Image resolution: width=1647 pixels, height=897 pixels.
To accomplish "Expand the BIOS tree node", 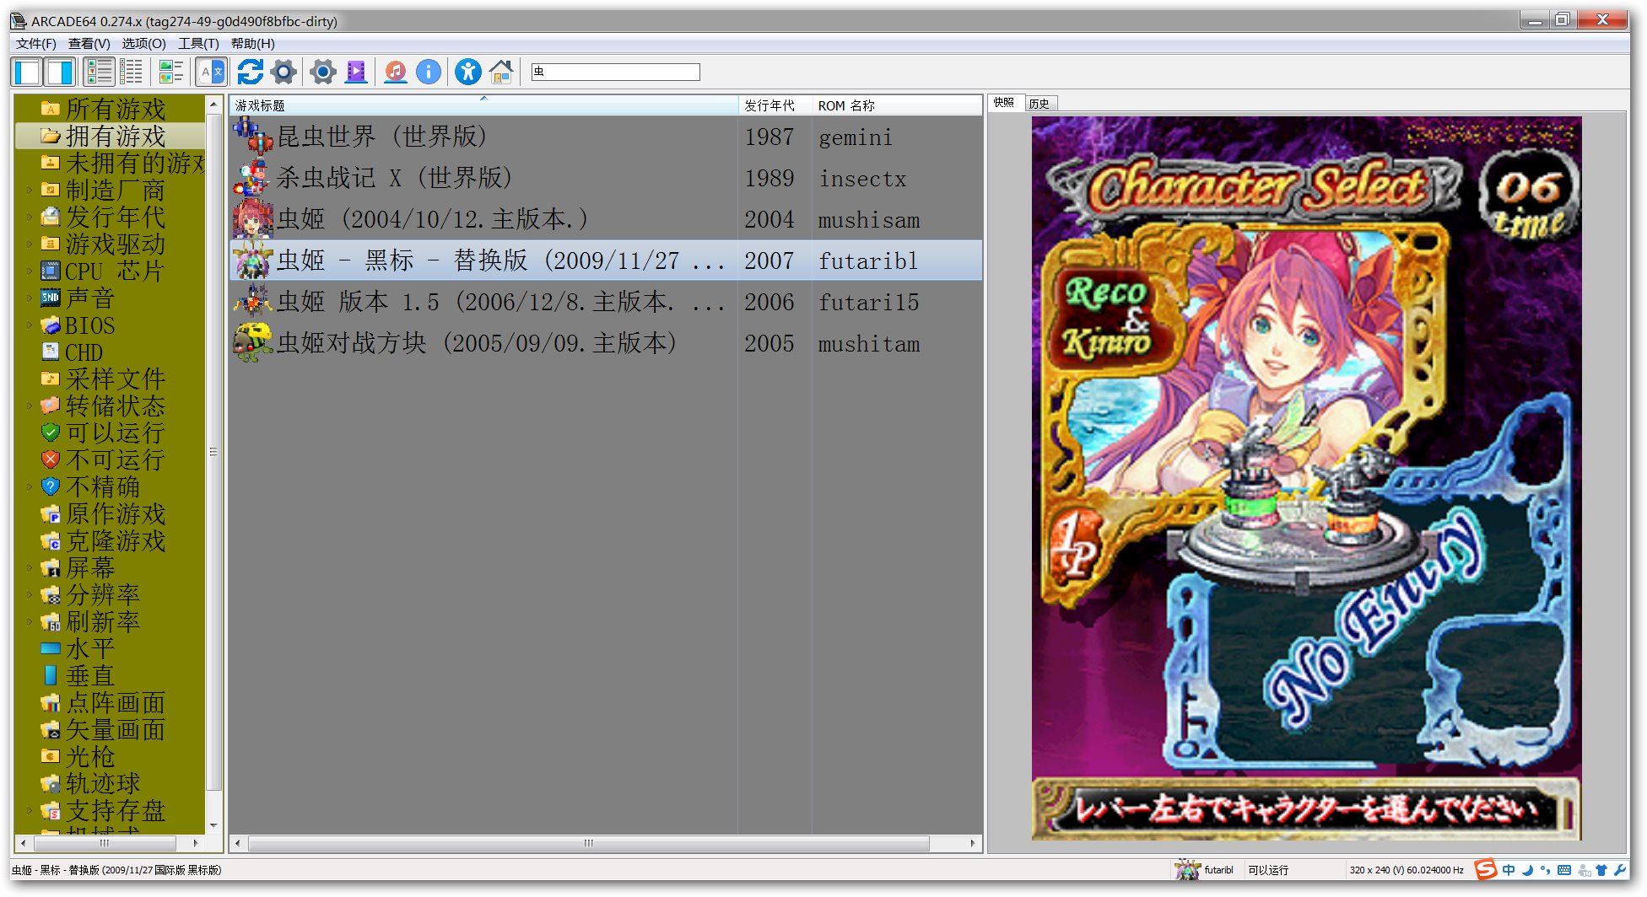I will [30, 325].
